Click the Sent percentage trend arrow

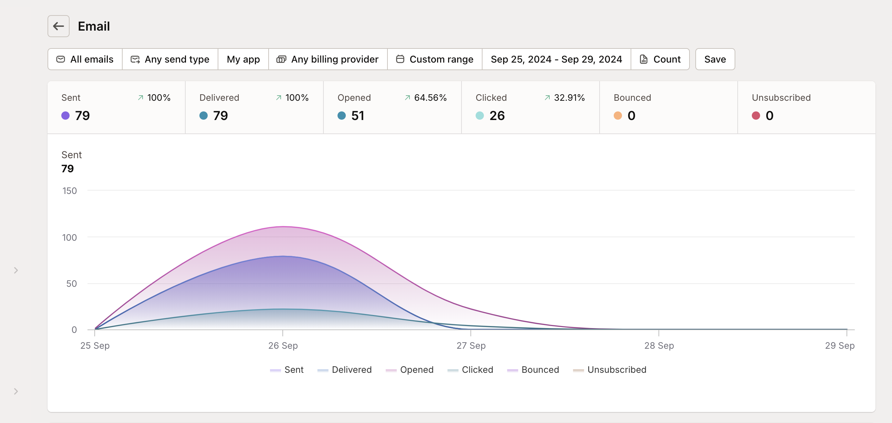pyautogui.click(x=141, y=98)
